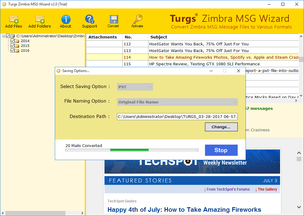Click the Saving Options dialog gear icon

[58, 71]
